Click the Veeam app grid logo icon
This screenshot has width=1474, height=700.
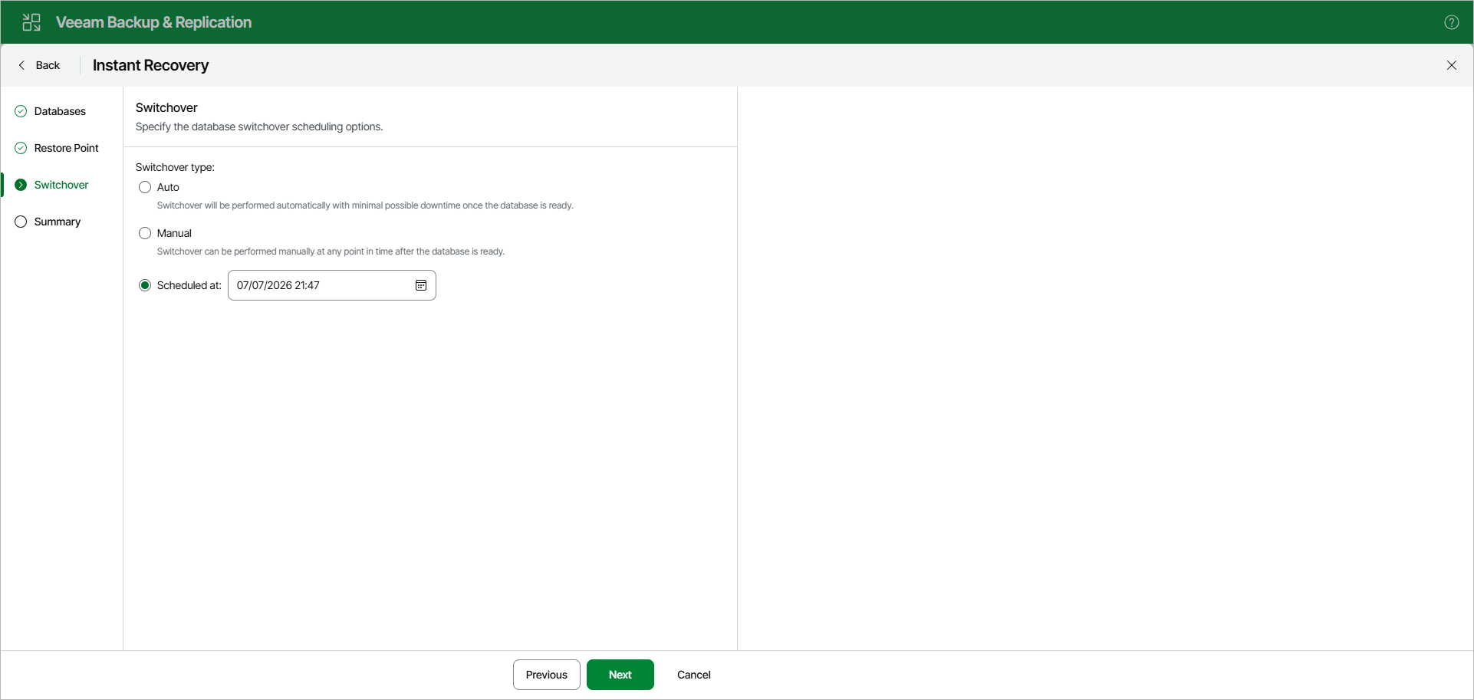tap(31, 22)
